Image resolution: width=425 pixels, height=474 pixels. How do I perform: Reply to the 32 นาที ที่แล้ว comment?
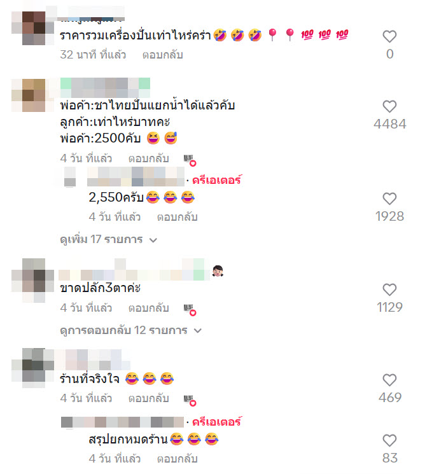pos(163,55)
